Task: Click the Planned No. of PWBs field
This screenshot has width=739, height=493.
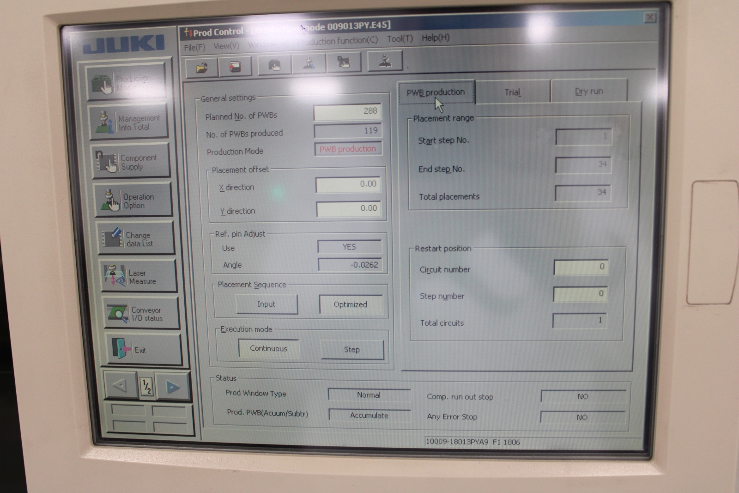Action: tap(347, 111)
